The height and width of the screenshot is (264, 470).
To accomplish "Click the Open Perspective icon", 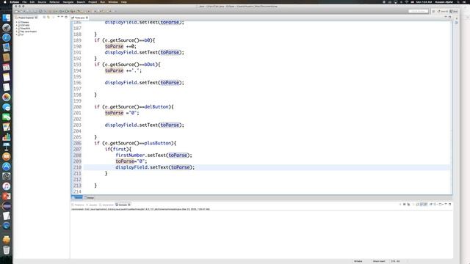I will pyautogui.click(x=433, y=11).
